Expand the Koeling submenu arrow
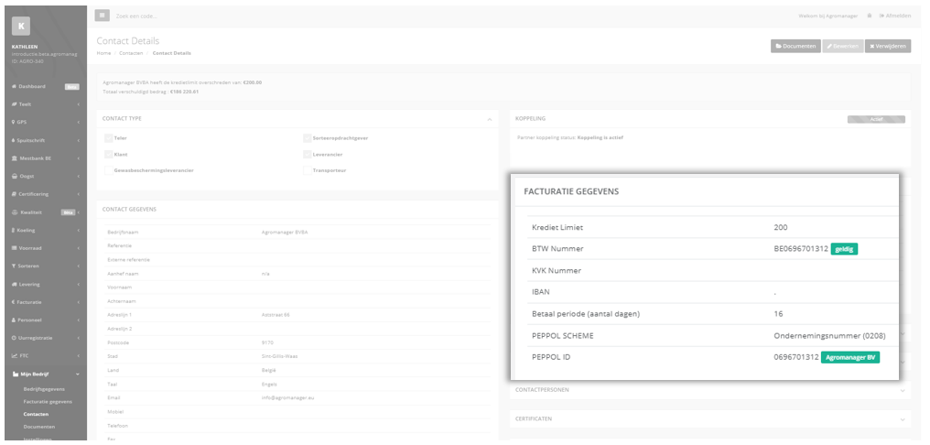The width and height of the screenshot is (930, 445). 79,230
